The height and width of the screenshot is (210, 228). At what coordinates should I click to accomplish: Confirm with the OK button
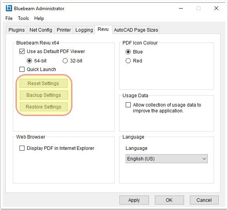pyautogui.click(x=169, y=200)
